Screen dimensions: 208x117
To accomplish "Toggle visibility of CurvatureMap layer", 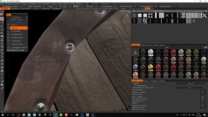I will tap(8, 31).
